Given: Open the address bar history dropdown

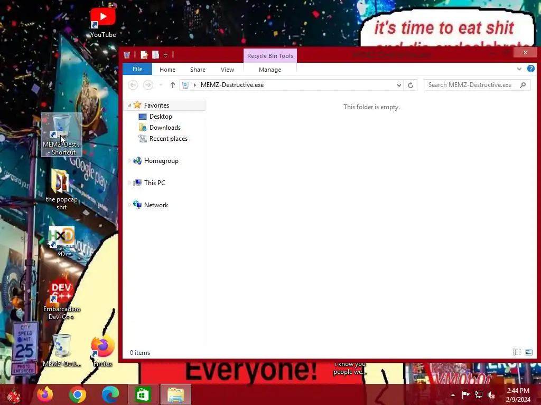Looking at the screenshot, I should (x=399, y=85).
